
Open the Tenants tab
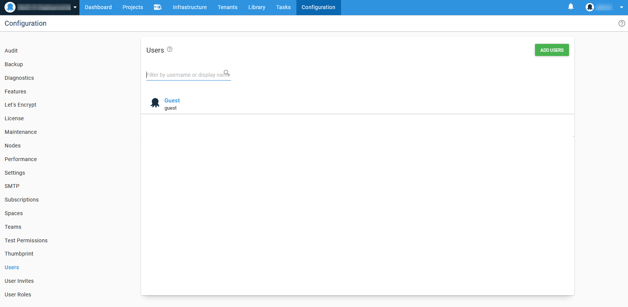pos(228,7)
